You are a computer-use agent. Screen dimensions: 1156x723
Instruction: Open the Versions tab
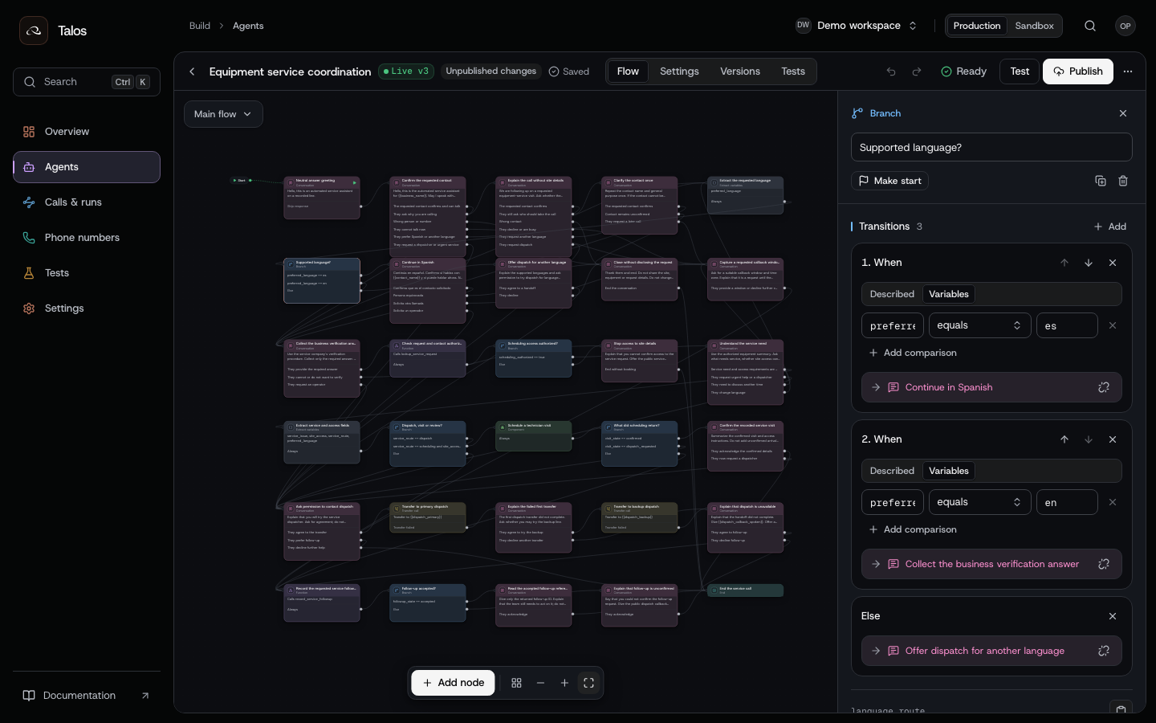click(740, 71)
